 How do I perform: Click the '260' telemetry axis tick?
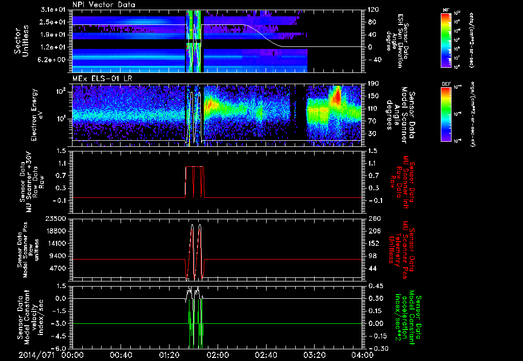click(x=374, y=219)
